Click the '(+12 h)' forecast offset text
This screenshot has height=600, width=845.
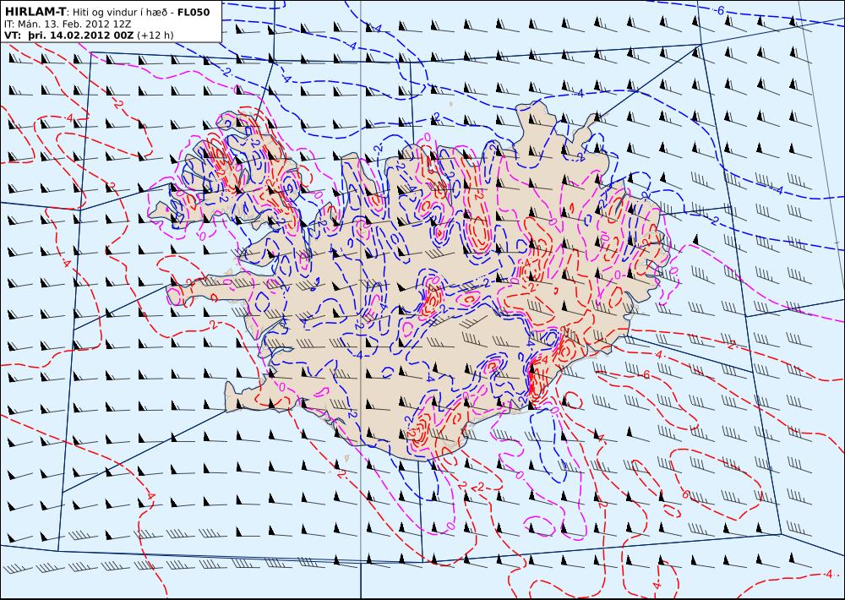pyautogui.click(x=155, y=35)
